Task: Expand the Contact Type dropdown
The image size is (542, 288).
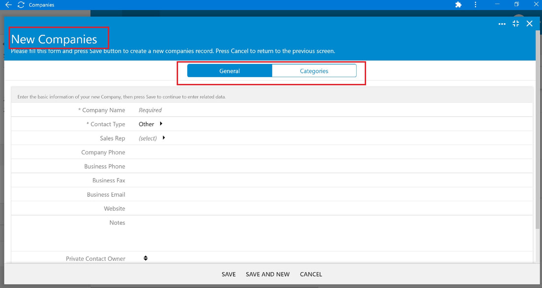Action: pos(150,124)
